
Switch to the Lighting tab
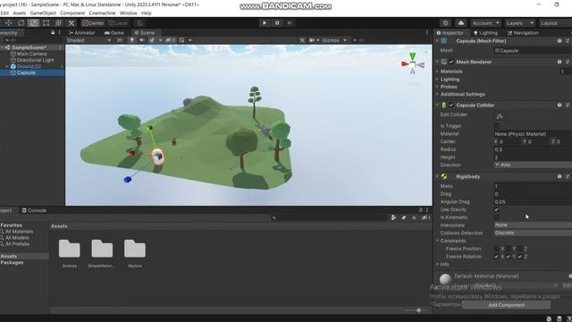[x=485, y=33]
